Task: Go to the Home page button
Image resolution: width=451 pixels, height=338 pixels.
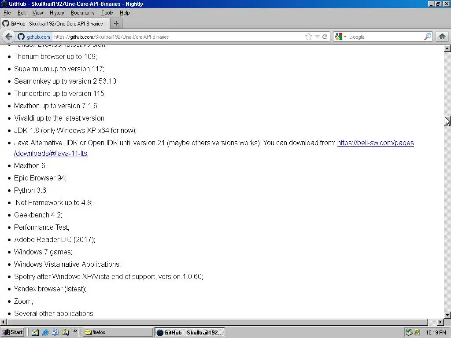Action: point(442,37)
